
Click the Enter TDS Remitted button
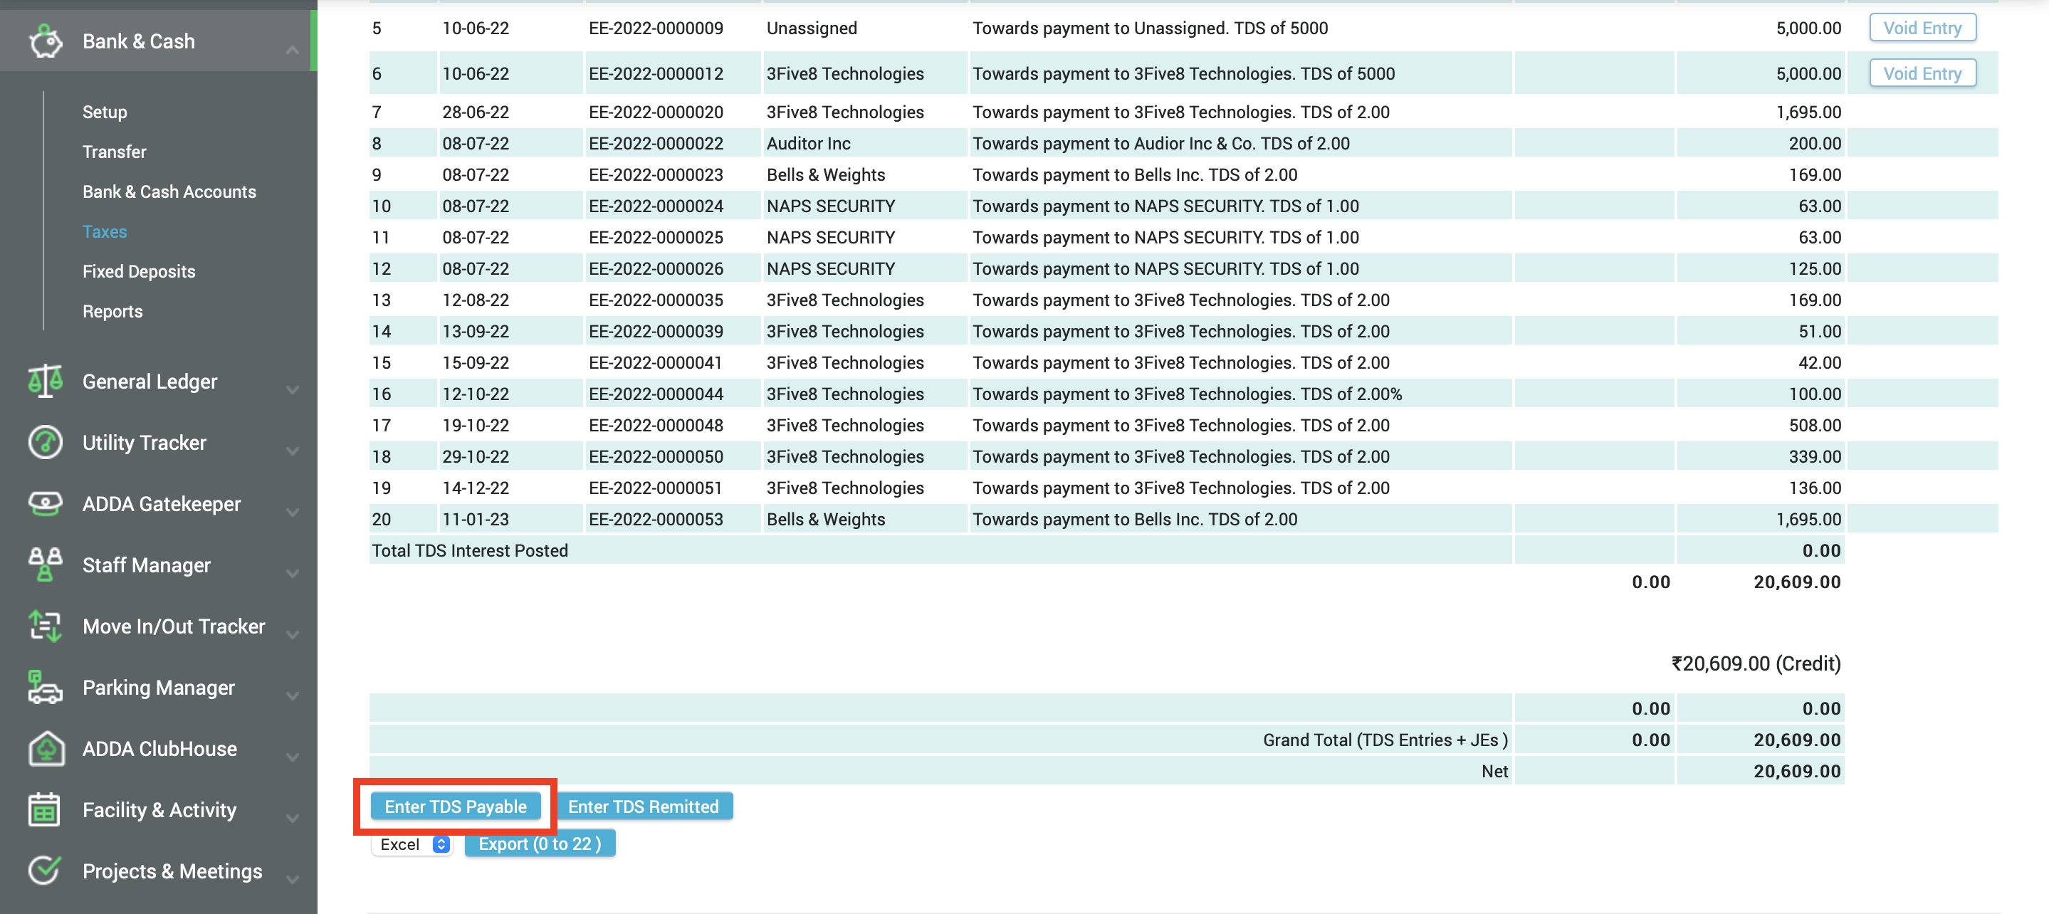point(645,806)
